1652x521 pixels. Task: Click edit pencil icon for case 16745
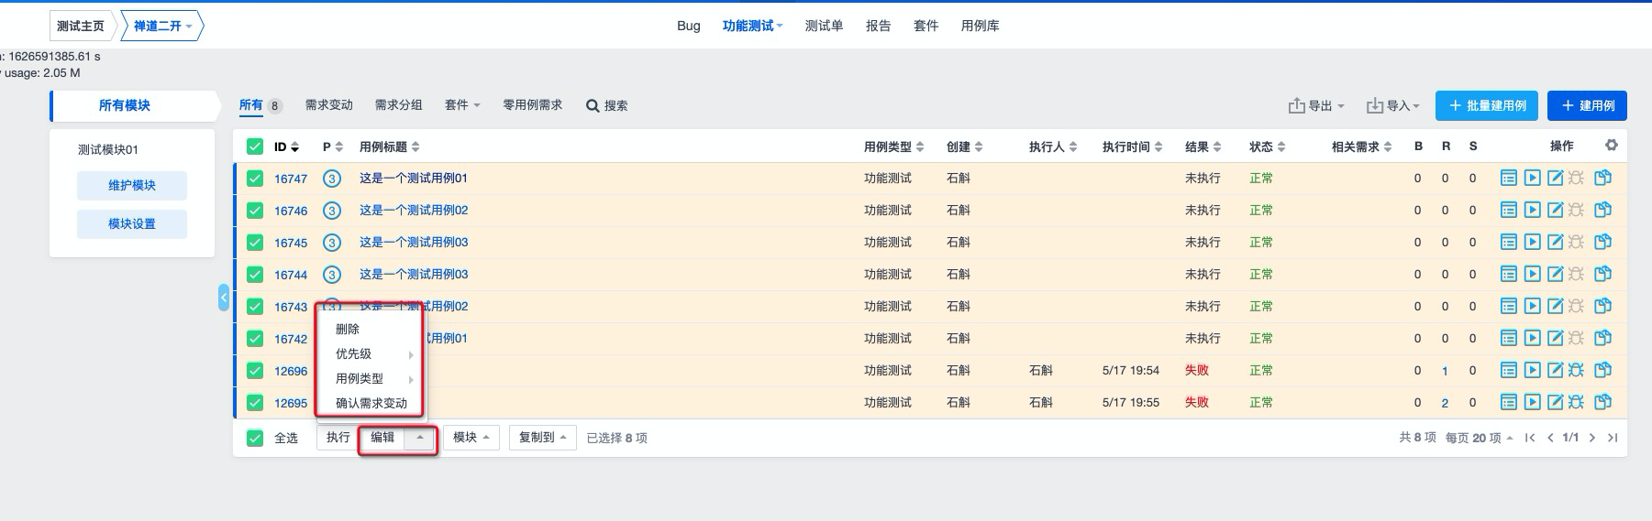[1555, 242]
